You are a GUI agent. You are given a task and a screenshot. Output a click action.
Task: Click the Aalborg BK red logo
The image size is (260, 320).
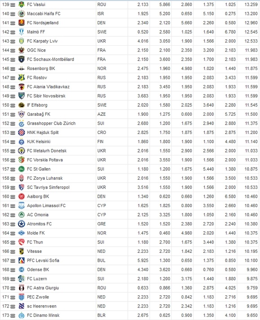click(x=22, y=197)
